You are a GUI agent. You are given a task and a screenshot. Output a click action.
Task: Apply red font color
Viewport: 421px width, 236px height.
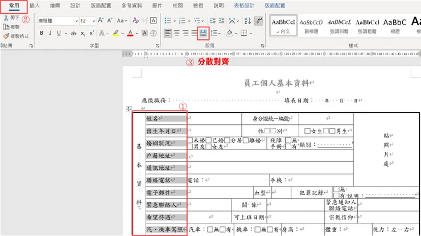130,34
